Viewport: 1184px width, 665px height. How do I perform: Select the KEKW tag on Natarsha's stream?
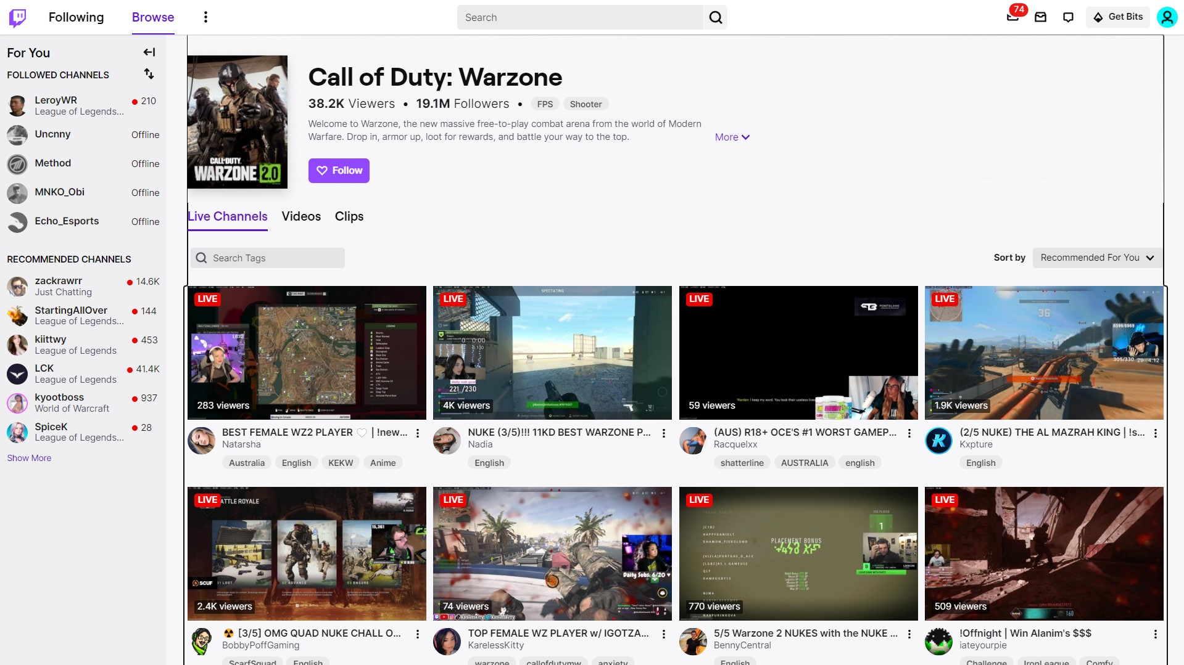point(340,462)
